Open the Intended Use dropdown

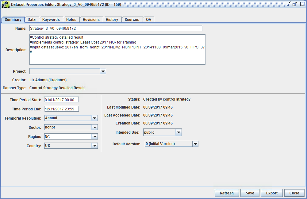[178, 132]
